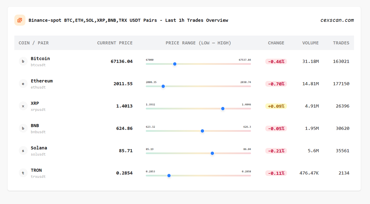This screenshot has width=370, height=204.
Task: Click the VOLUME column header
Action: pyautogui.click(x=310, y=43)
